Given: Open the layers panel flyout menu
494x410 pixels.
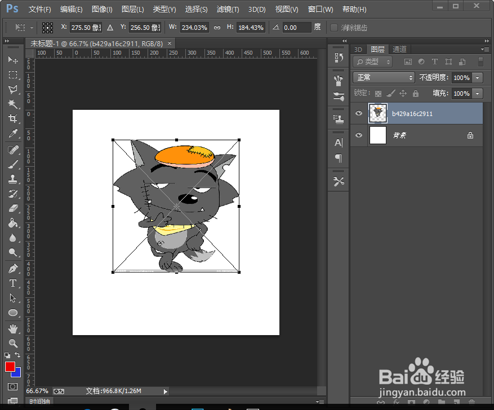Looking at the screenshot, I should pyautogui.click(x=485, y=49).
